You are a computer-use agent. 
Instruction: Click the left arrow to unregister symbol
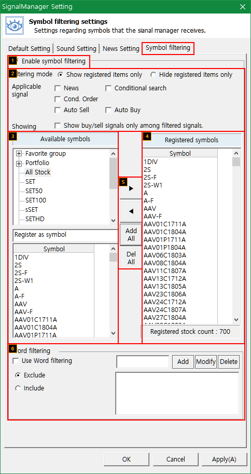click(131, 211)
